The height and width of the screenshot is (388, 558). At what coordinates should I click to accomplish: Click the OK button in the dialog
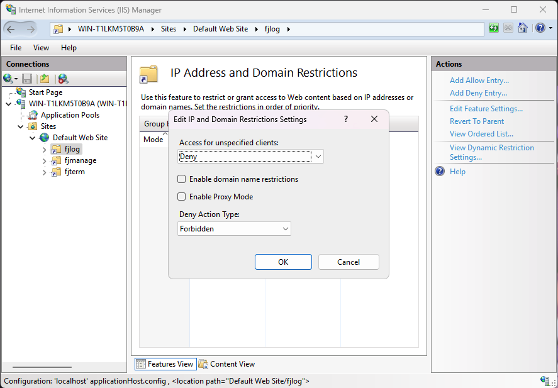point(283,262)
